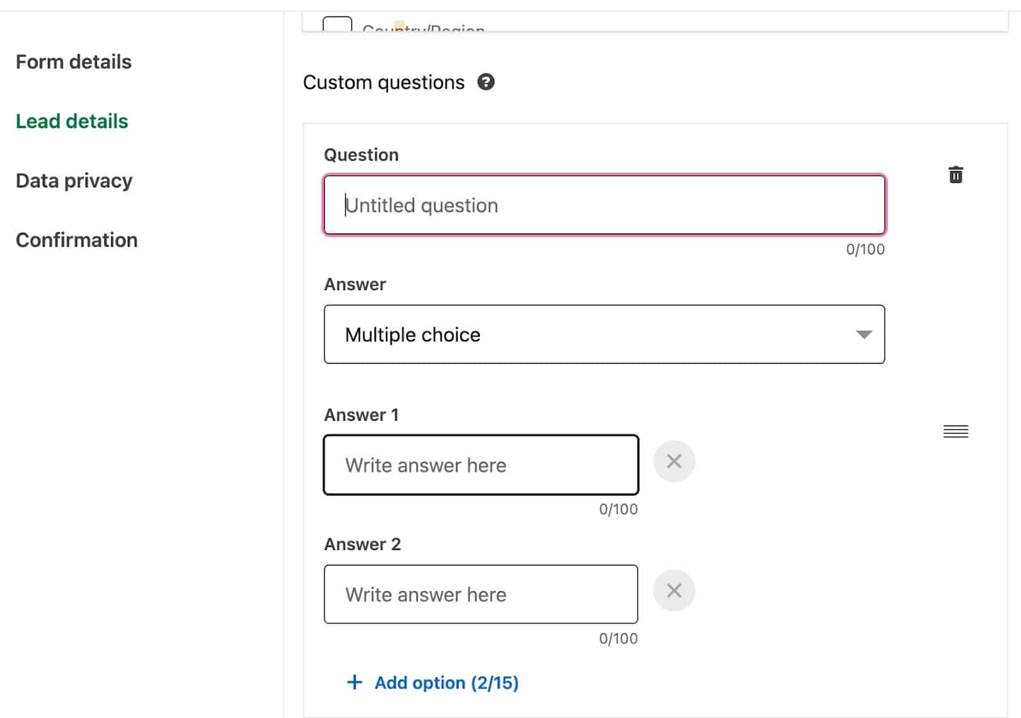The height and width of the screenshot is (718, 1021).
Task: Click inside the Untitled question text field
Action: (604, 205)
